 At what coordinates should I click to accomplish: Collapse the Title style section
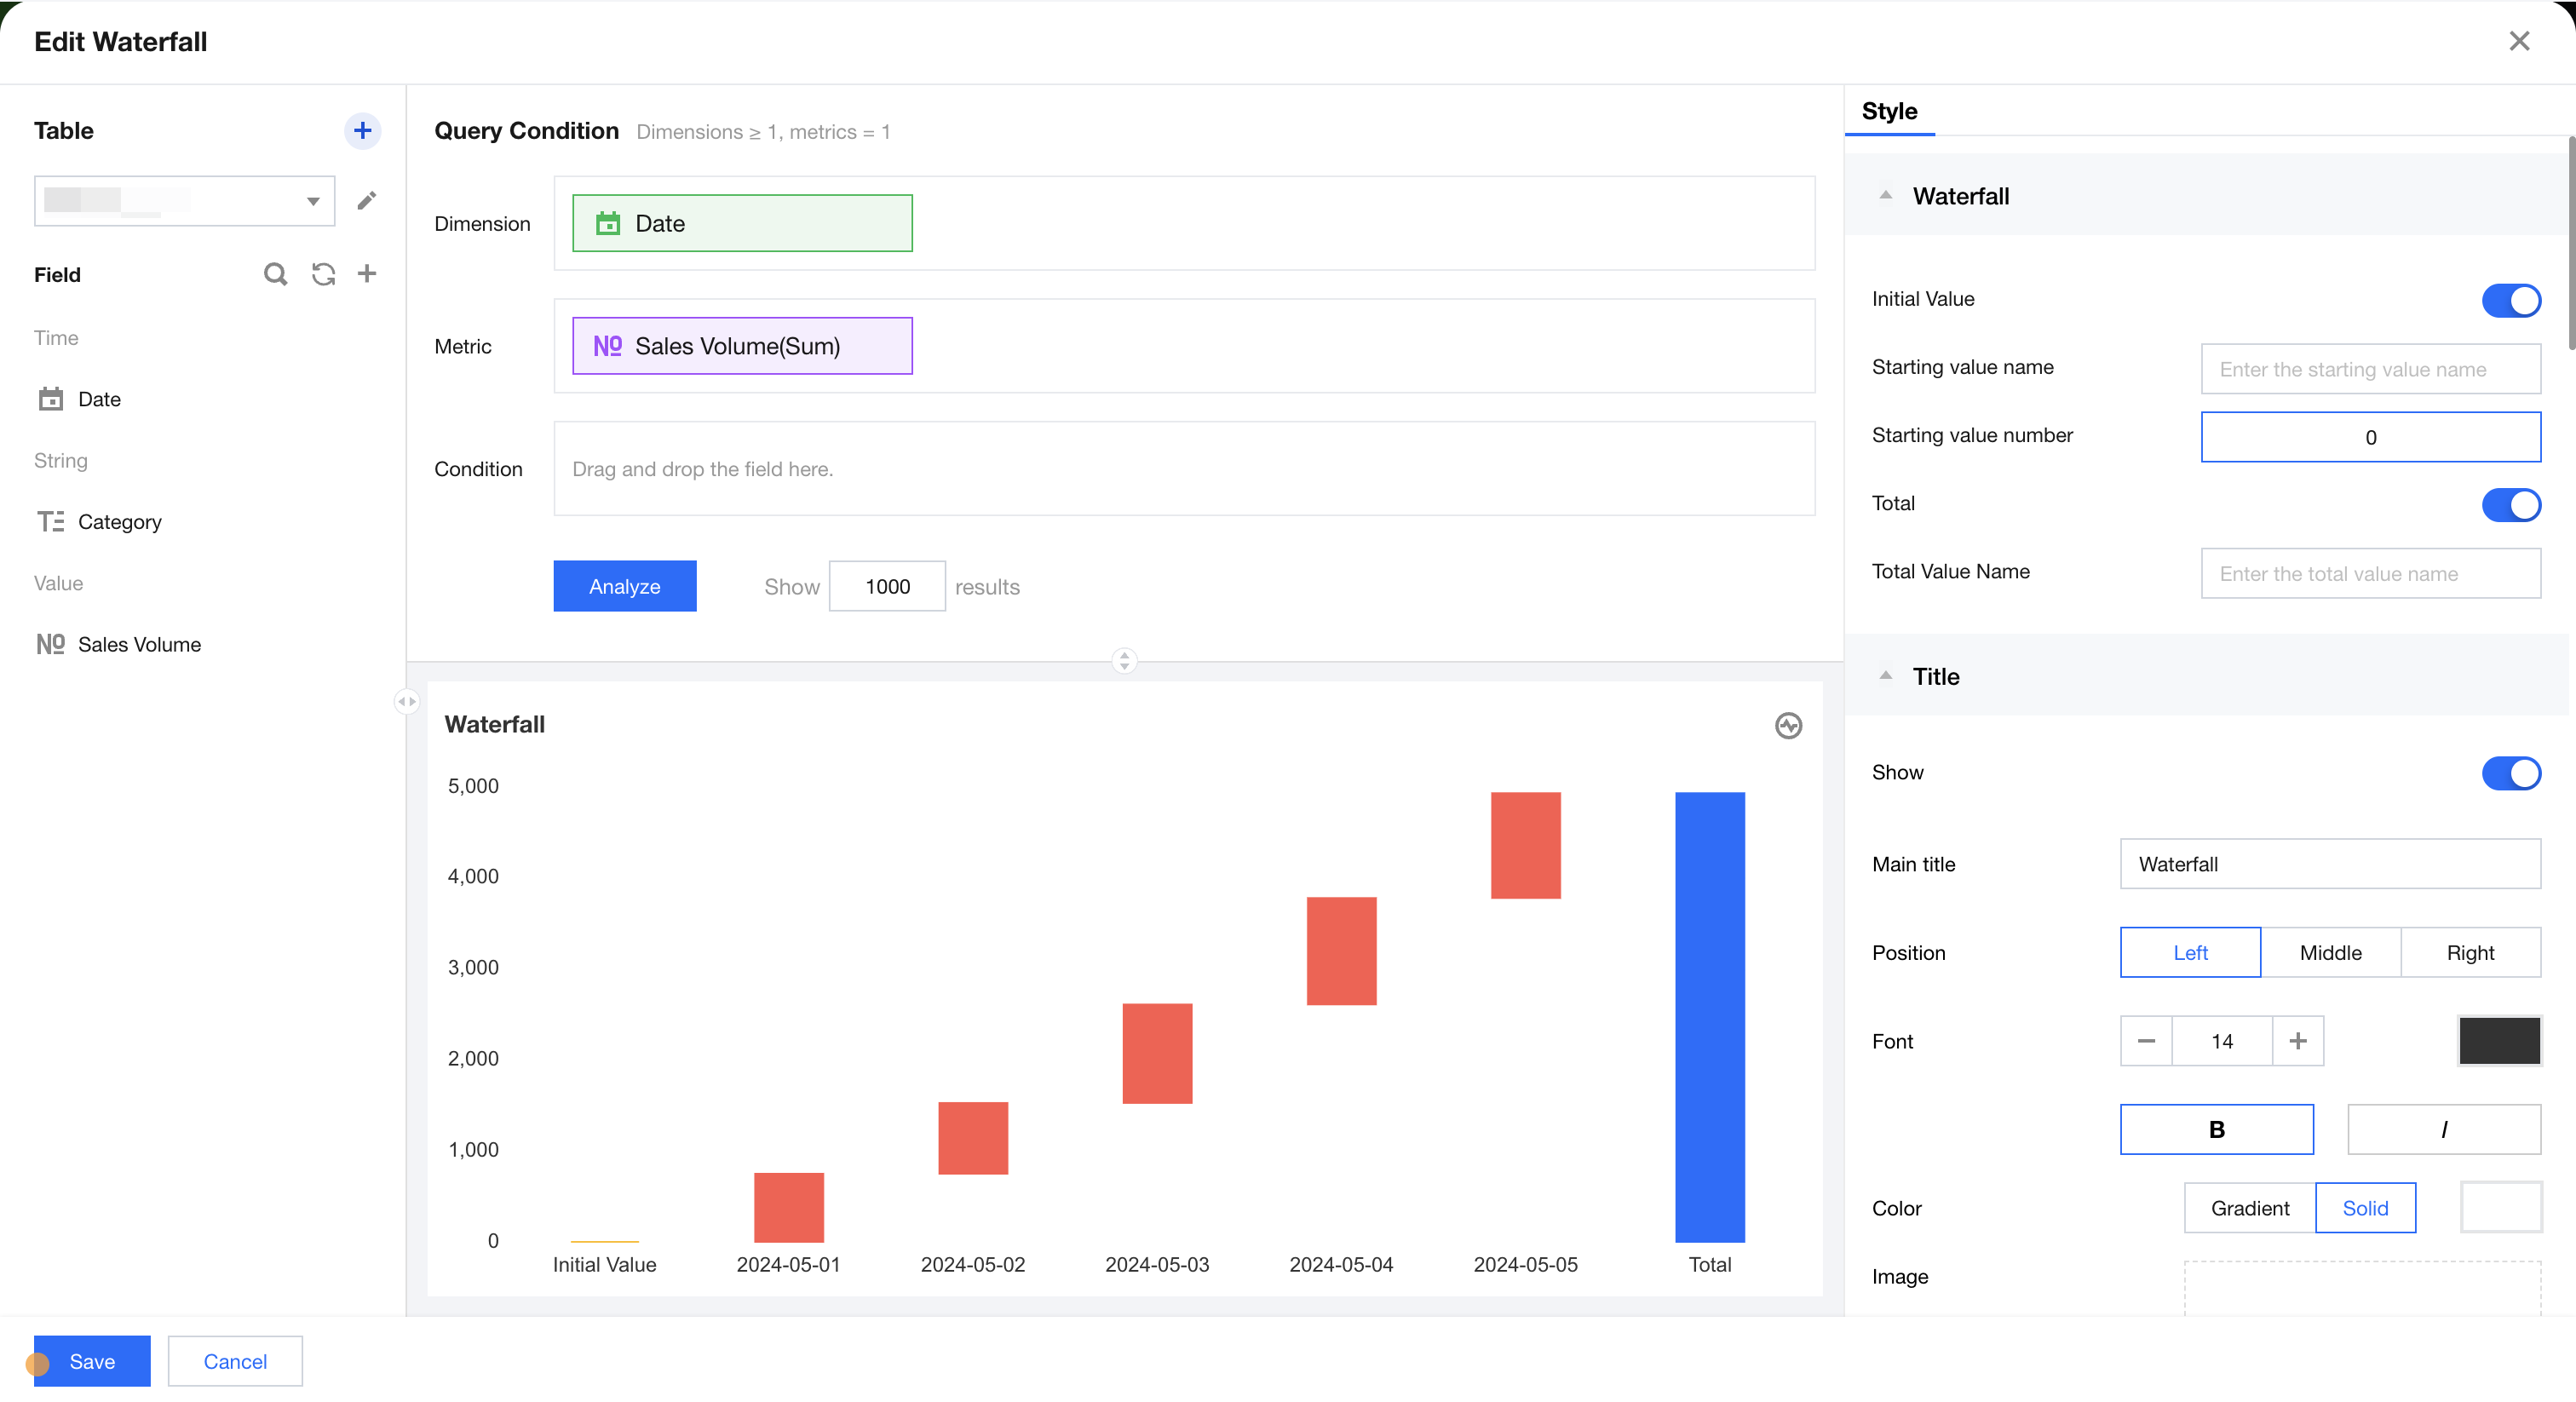point(1886,676)
